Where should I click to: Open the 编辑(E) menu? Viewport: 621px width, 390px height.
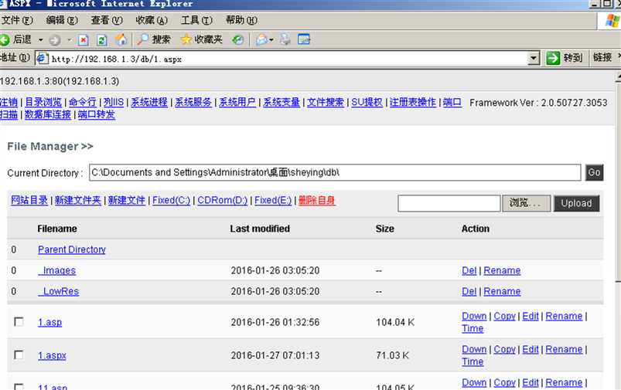click(x=62, y=20)
